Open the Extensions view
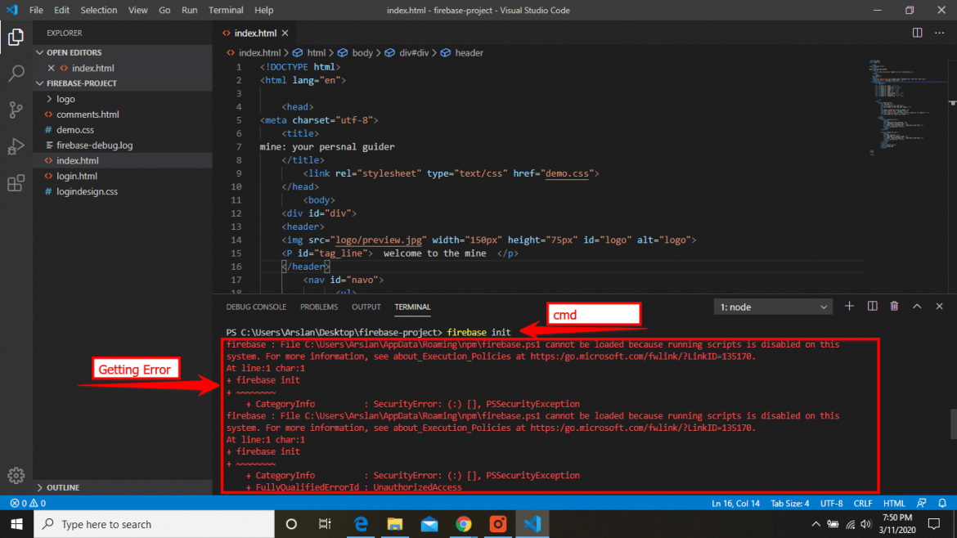This screenshot has width=957, height=538. coord(16,184)
